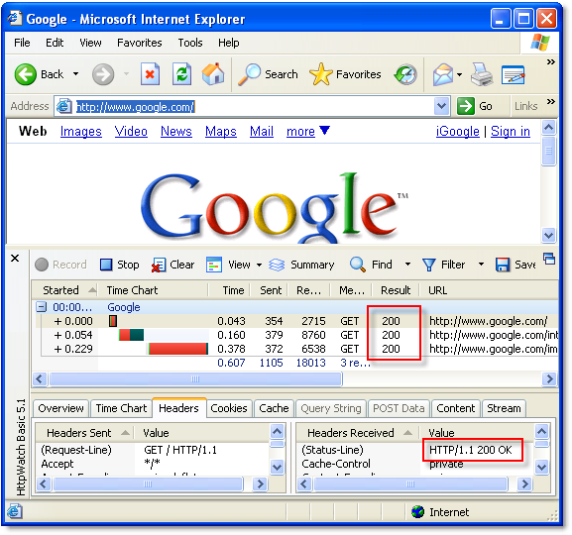Open the Filter dropdown arrow

[x=481, y=265]
